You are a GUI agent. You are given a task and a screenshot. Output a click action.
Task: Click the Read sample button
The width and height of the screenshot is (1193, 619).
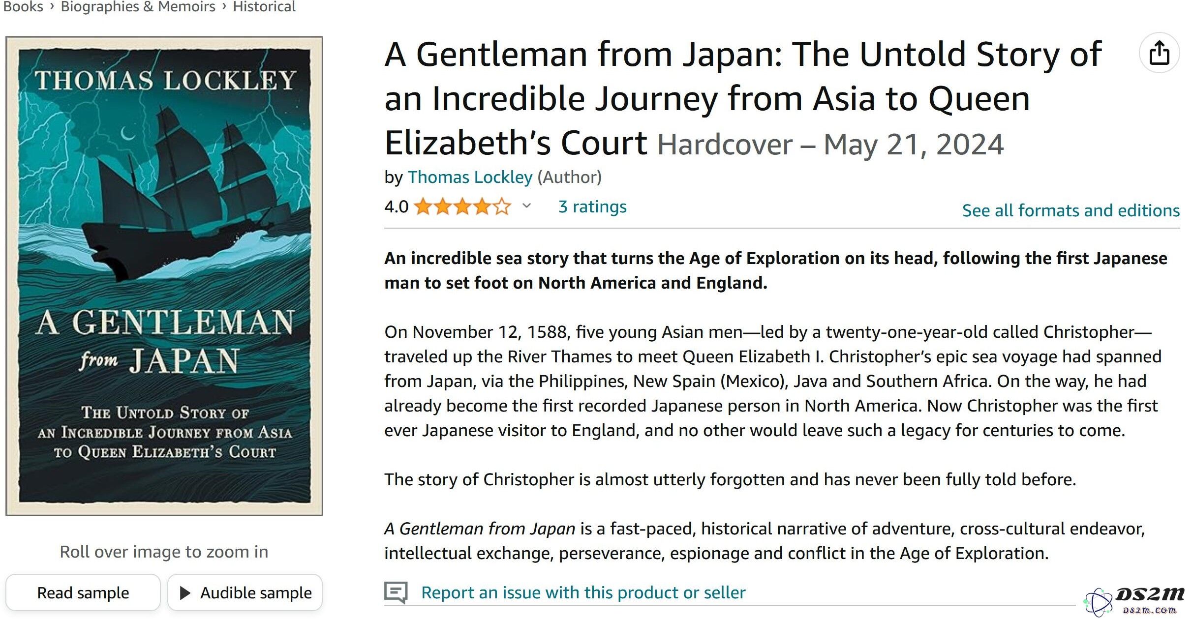pyautogui.click(x=83, y=592)
